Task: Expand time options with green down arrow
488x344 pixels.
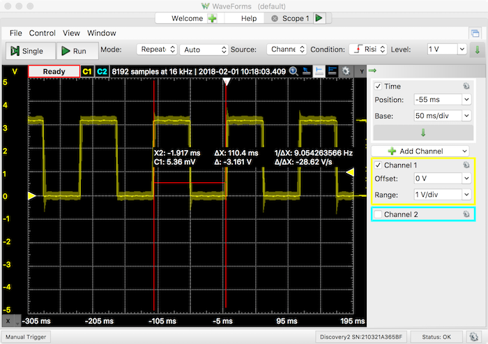Action: click(x=423, y=133)
